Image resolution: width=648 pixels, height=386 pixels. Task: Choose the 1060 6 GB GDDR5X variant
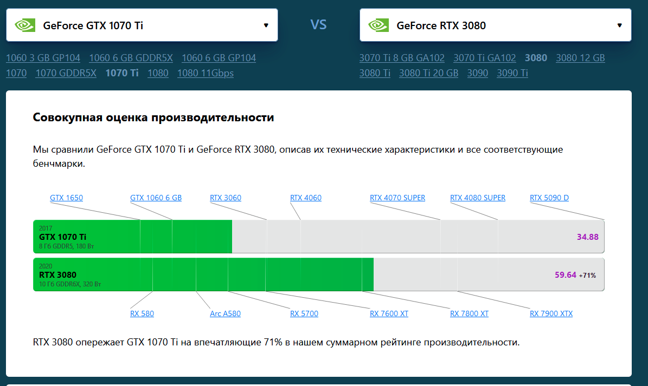pos(131,58)
